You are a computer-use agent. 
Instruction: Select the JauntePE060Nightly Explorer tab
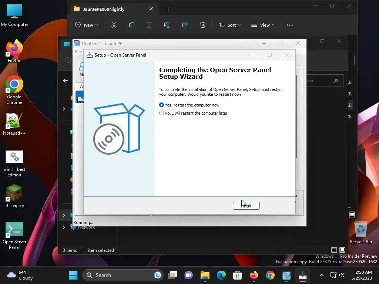[114, 9]
